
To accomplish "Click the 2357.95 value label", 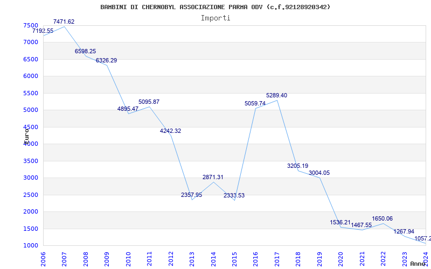I will click(x=192, y=195).
